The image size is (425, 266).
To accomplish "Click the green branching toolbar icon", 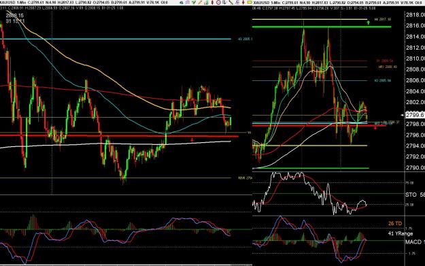I will click(194, 3).
